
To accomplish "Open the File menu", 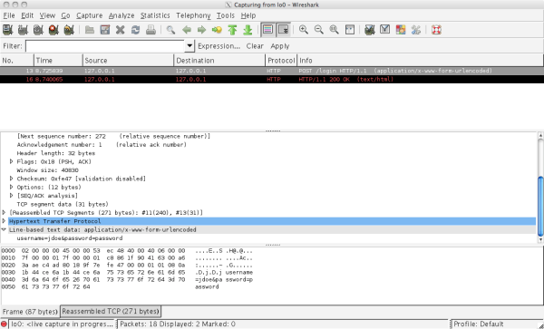I will 9,15.
